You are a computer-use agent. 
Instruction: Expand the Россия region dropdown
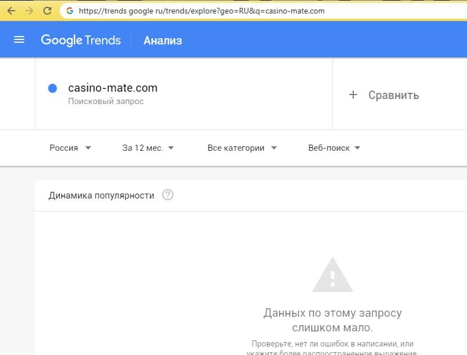[x=70, y=148]
